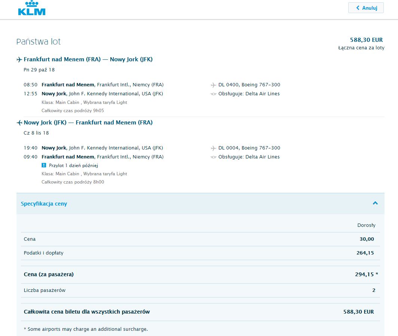This screenshot has height=336, width=398.
Task: Click Przylot 1 dzień później notice
Action: (x=73, y=166)
